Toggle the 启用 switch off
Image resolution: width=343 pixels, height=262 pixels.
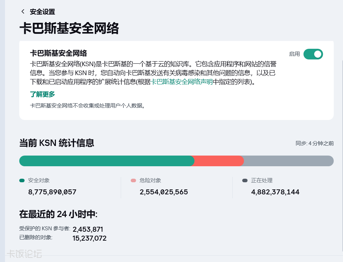pyautogui.click(x=313, y=54)
